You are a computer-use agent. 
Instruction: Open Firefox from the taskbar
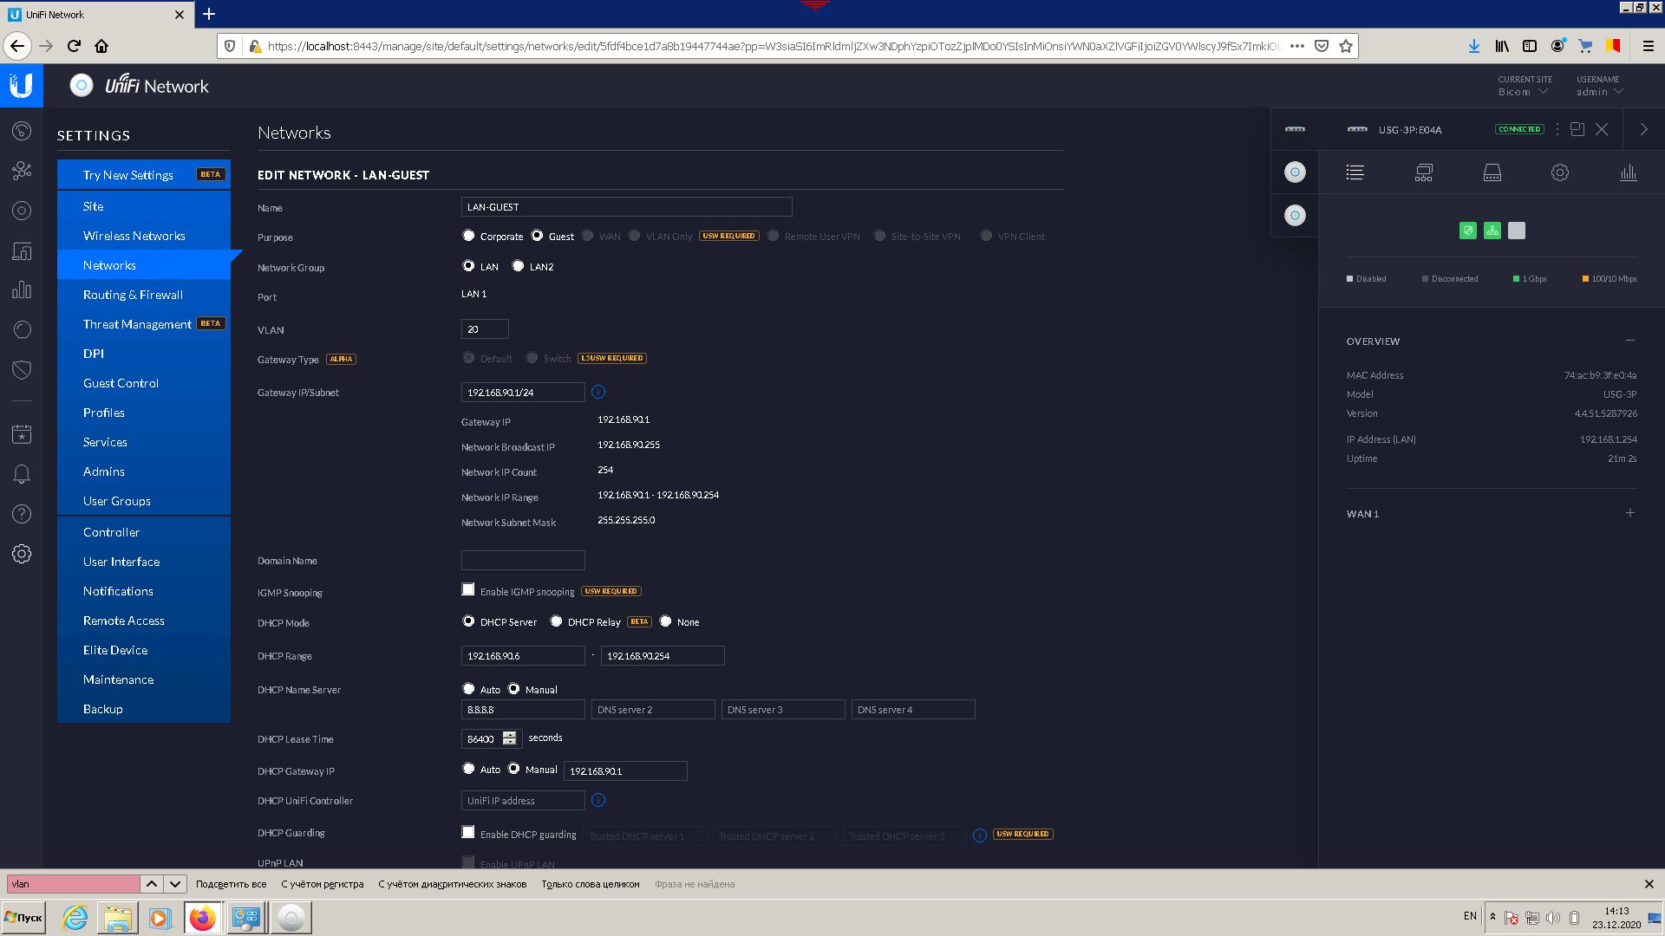click(203, 918)
